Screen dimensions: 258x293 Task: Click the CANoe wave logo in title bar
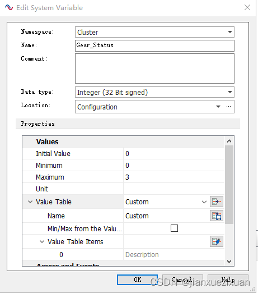[x=9, y=7]
